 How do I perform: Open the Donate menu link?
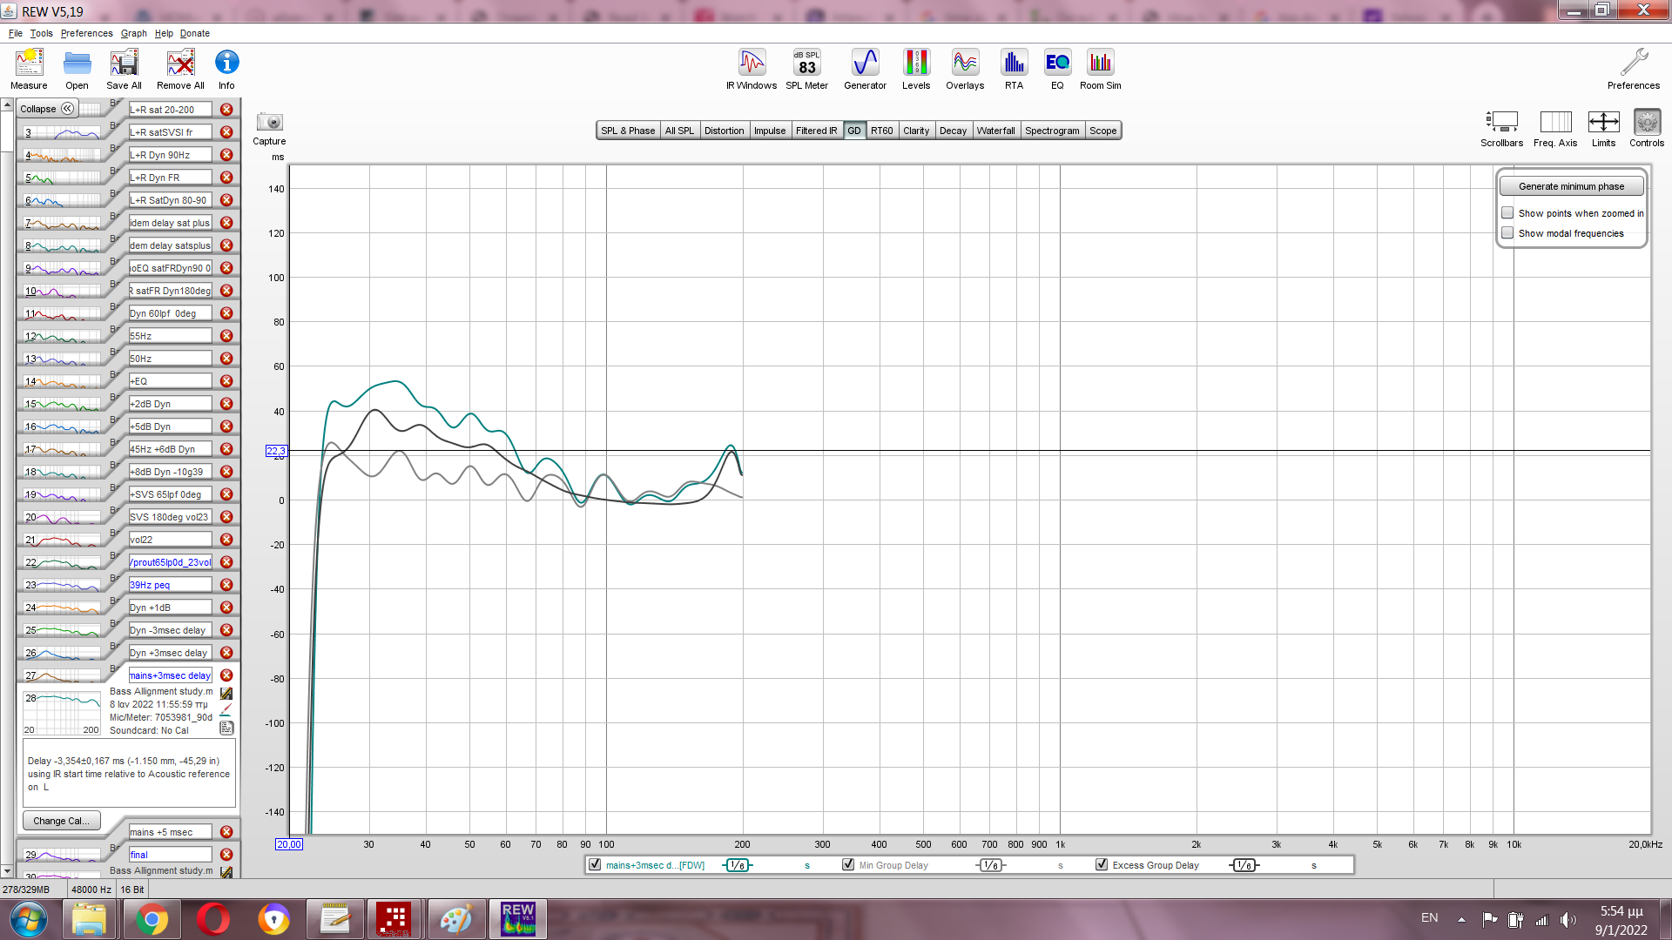[195, 33]
